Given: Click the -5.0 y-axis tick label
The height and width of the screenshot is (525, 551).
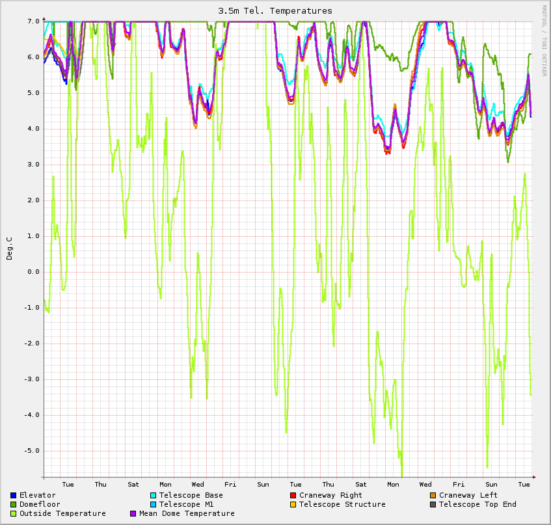Looking at the screenshot, I should [31, 451].
